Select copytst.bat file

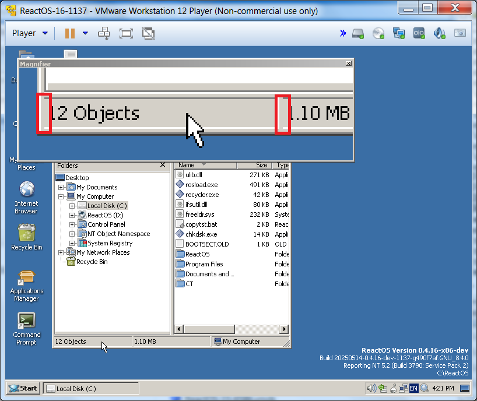pyautogui.click(x=201, y=224)
